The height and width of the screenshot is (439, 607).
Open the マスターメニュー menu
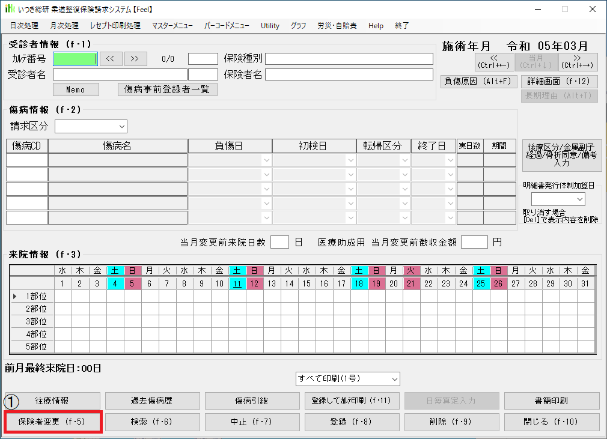[x=172, y=26]
